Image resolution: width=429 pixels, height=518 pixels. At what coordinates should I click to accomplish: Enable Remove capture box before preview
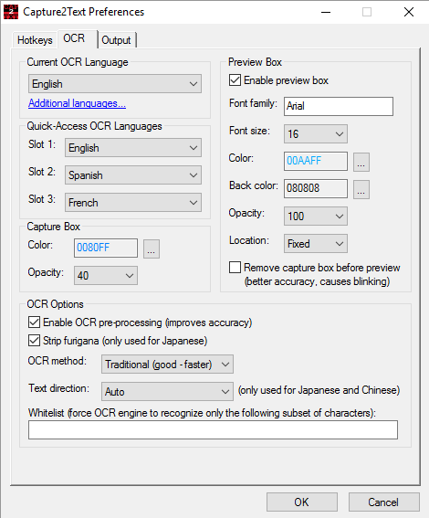(235, 268)
